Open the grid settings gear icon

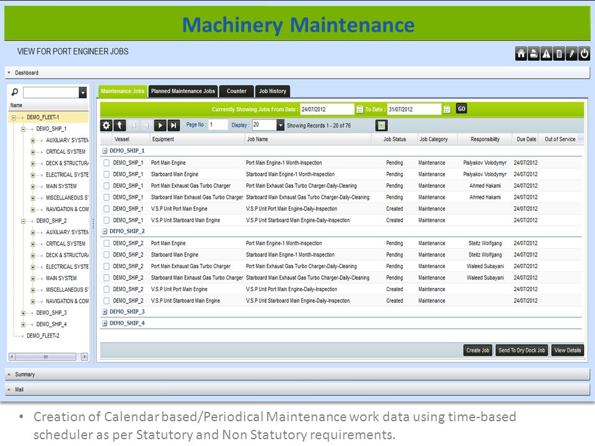(106, 125)
